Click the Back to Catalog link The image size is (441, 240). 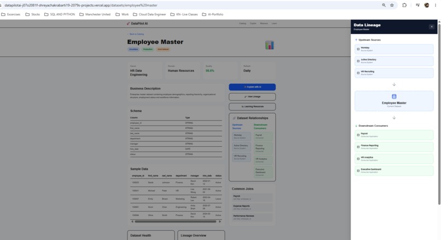[136, 34]
